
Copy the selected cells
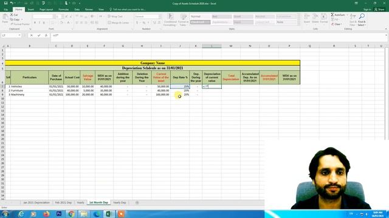[x=15, y=19]
